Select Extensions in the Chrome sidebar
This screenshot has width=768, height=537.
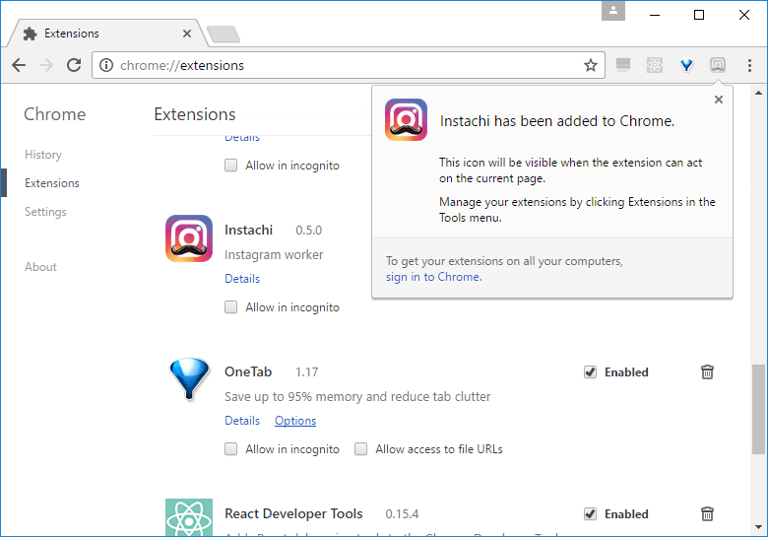52,183
